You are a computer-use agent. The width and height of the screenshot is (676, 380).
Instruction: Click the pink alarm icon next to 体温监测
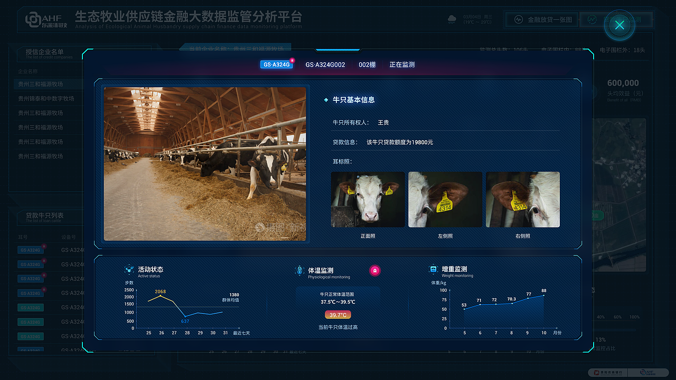pyautogui.click(x=375, y=271)
